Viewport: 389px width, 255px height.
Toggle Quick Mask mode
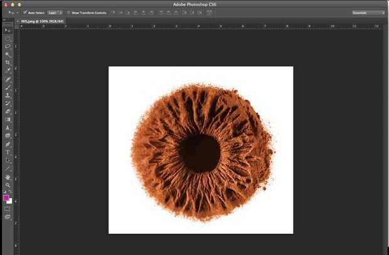8,209
